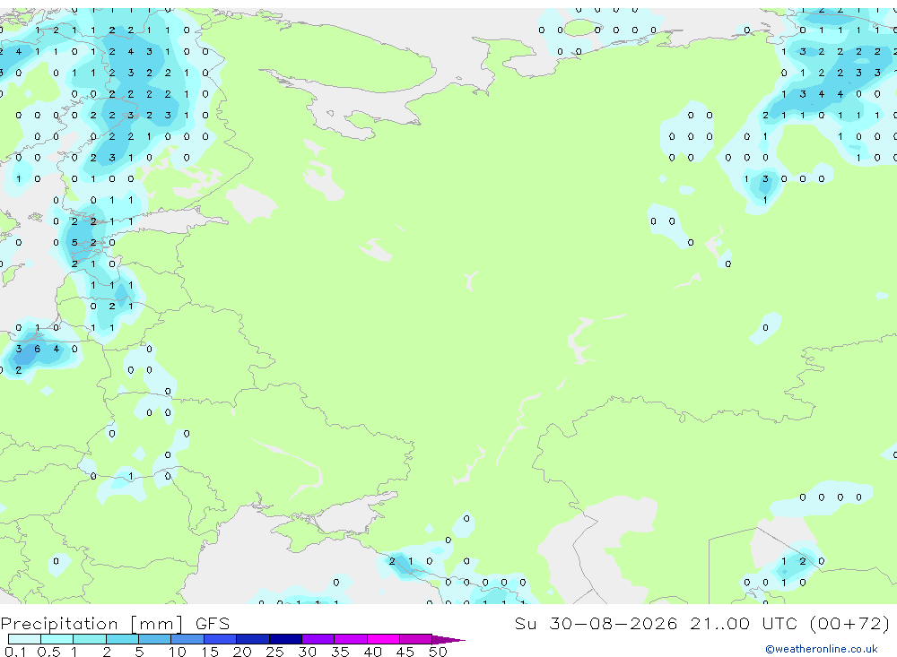Pick the 10–15 mm blue legend swatch

coord(187,639)
